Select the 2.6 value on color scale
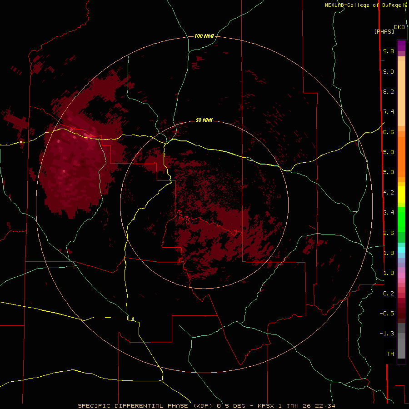The width and height of the screenshot is (409, 409). [x=389, y=233]
